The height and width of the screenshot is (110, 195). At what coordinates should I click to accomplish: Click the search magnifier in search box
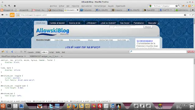point(179,6)
